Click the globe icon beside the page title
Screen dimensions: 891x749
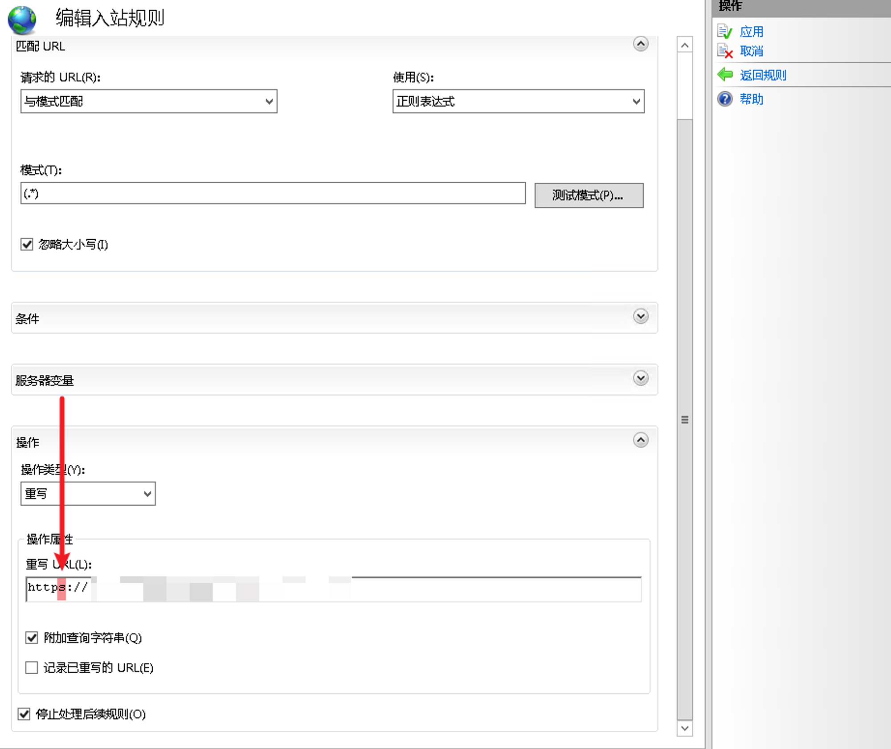[x=22, y=20]
